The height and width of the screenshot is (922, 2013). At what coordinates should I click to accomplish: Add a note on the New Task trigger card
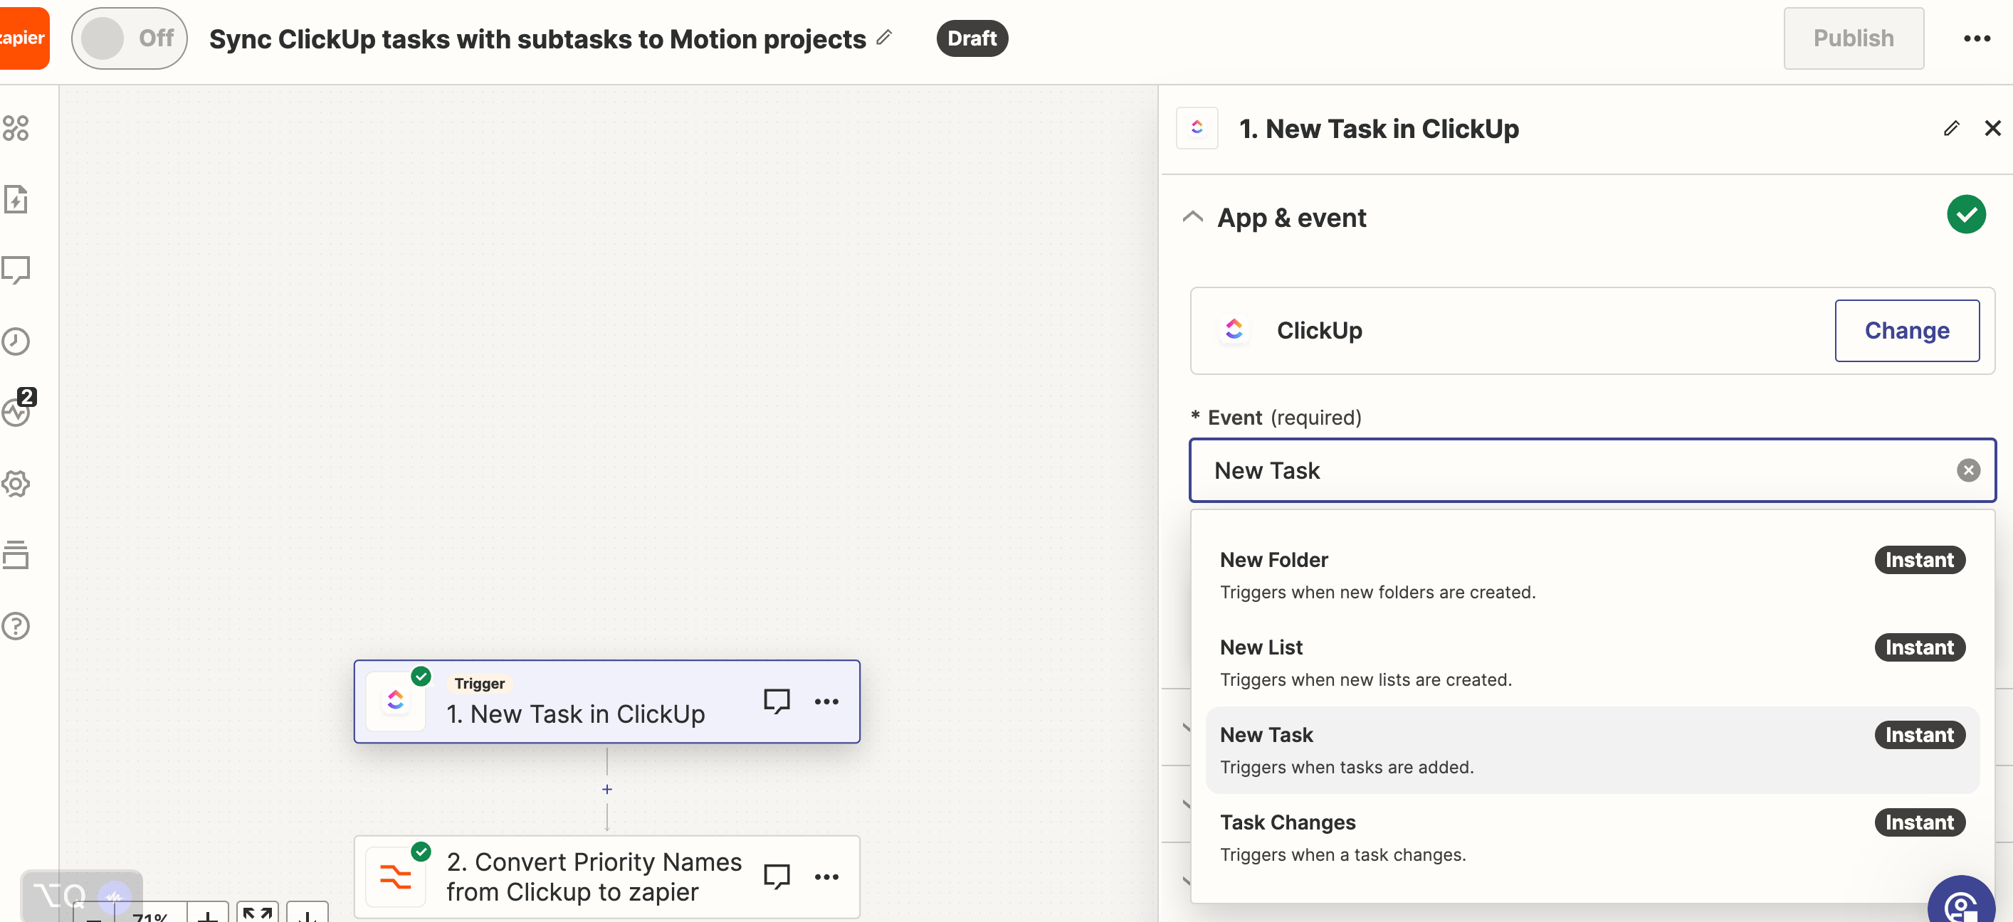point(777,701)
